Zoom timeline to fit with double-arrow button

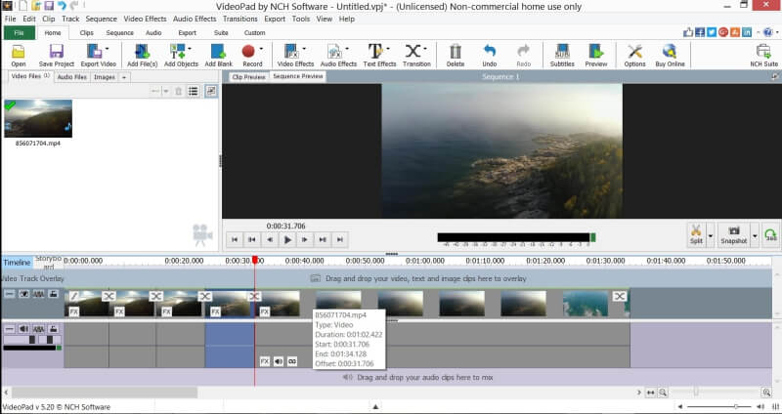650,393
